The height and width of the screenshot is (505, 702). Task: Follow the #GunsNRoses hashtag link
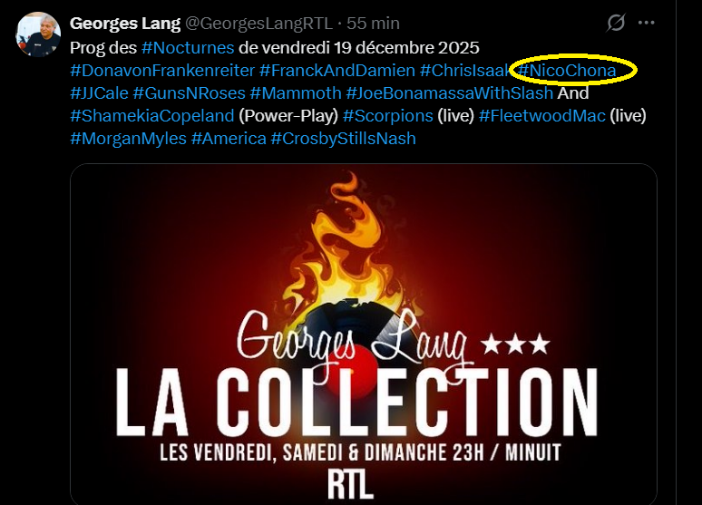pyautogui.click(x=189, y=93)
